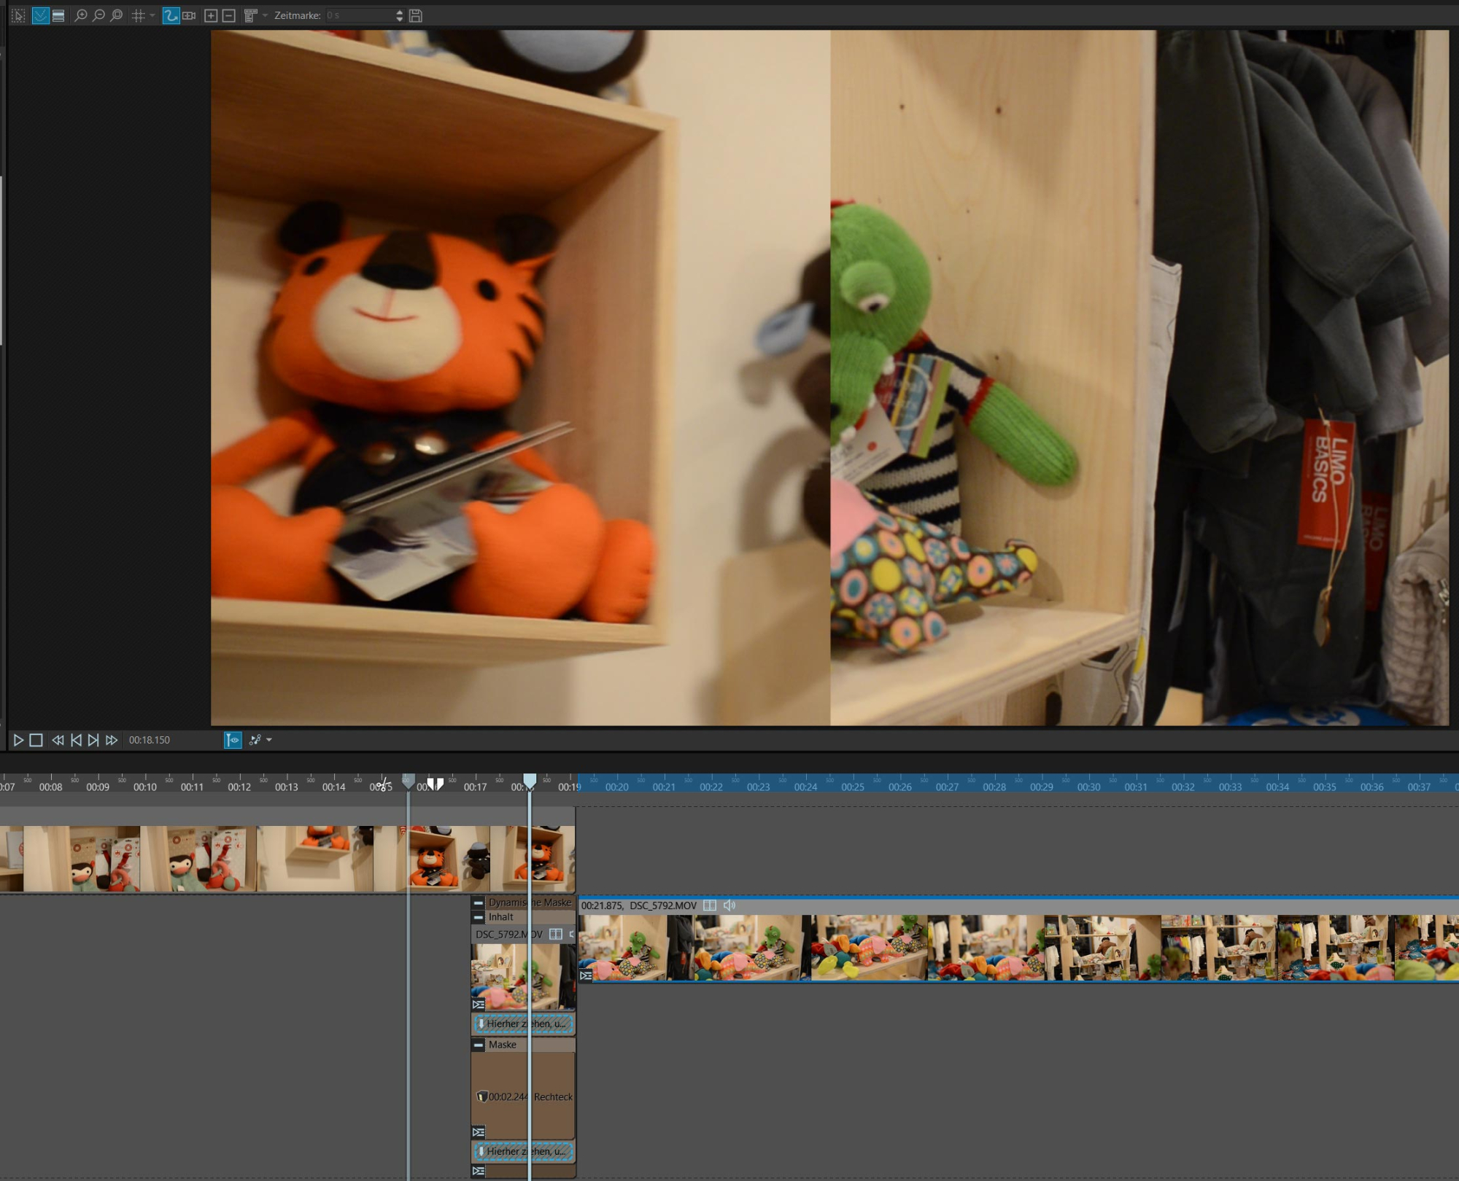Toggle the playhead preview eye button
This screenshot has width=1459, height=1181.
click(x=233, y=740)
